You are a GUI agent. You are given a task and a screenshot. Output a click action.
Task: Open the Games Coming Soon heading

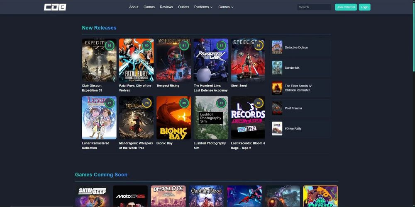(x=101, y=175)
